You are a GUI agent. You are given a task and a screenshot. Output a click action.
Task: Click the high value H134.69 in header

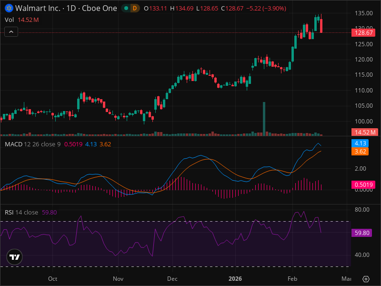181,8
